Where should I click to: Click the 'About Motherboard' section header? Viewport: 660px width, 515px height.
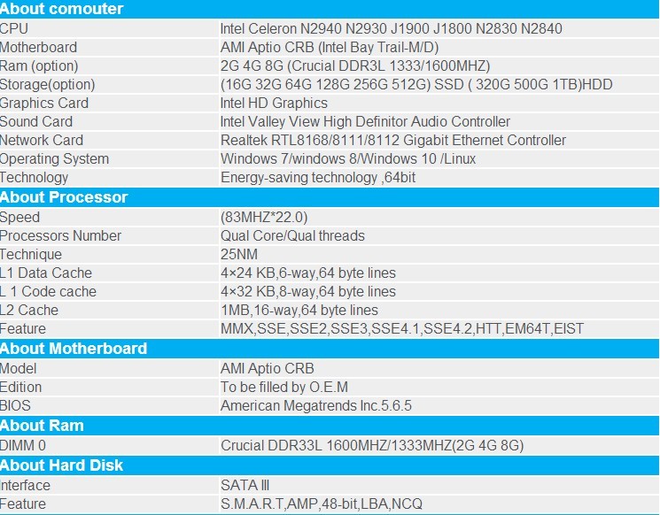(74, 349)
